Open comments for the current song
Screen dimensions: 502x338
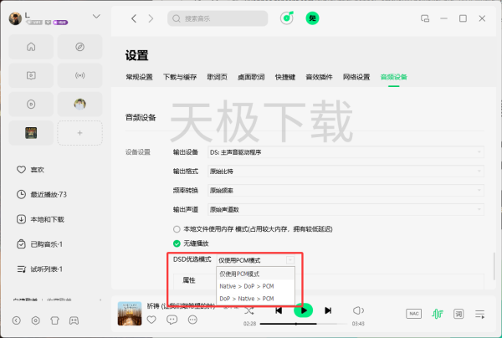(x=172, y=320)
